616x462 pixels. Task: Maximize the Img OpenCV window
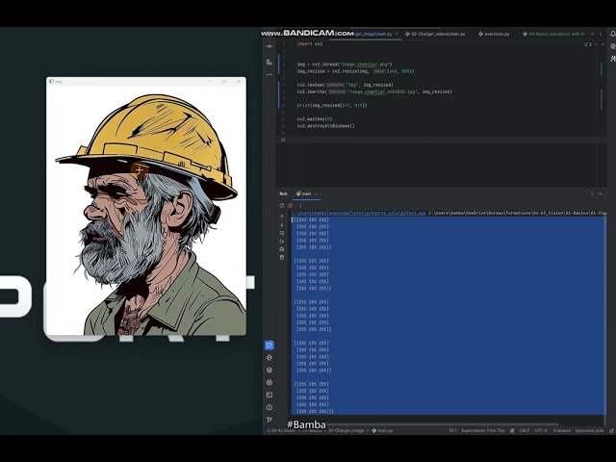click(x=224, y=81)
